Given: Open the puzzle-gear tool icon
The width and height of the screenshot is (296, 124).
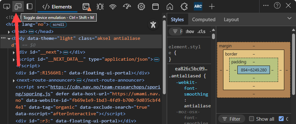Looking at the screenshot, I should click(x=184, y=7).
